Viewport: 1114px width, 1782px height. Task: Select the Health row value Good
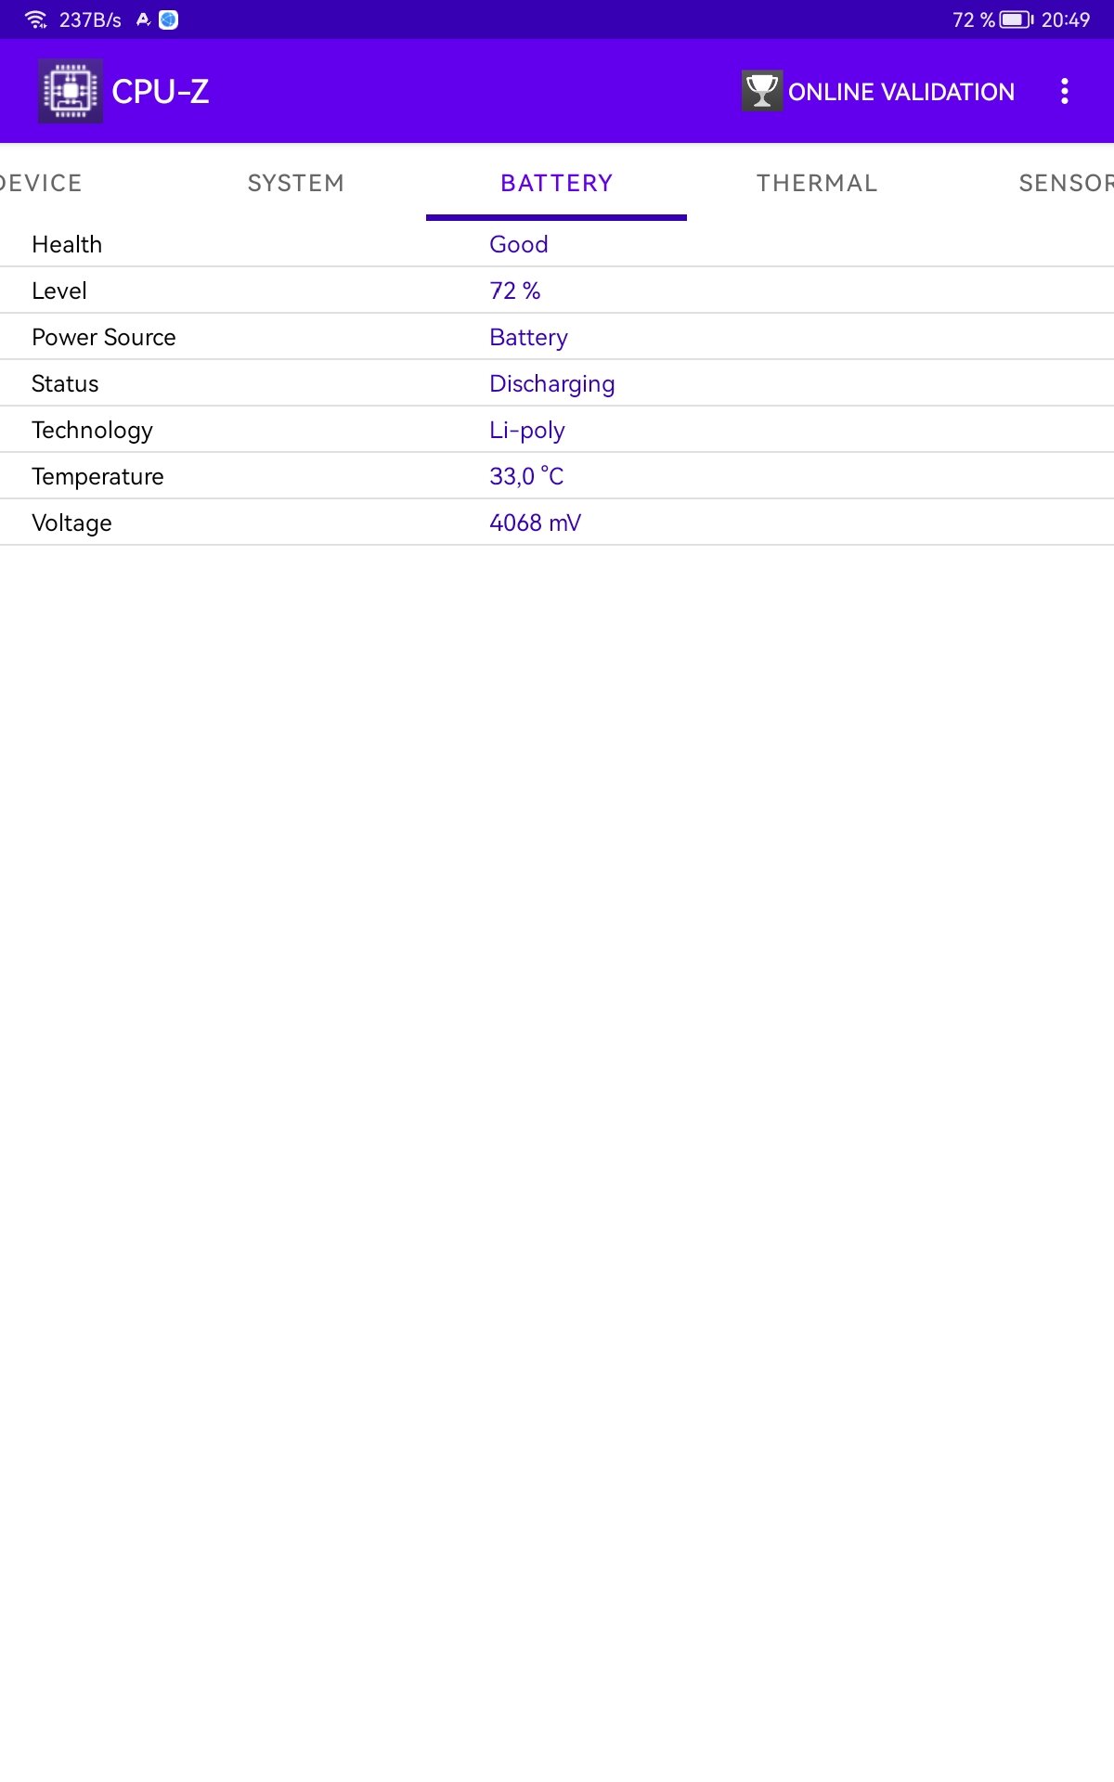coord(519,244)
